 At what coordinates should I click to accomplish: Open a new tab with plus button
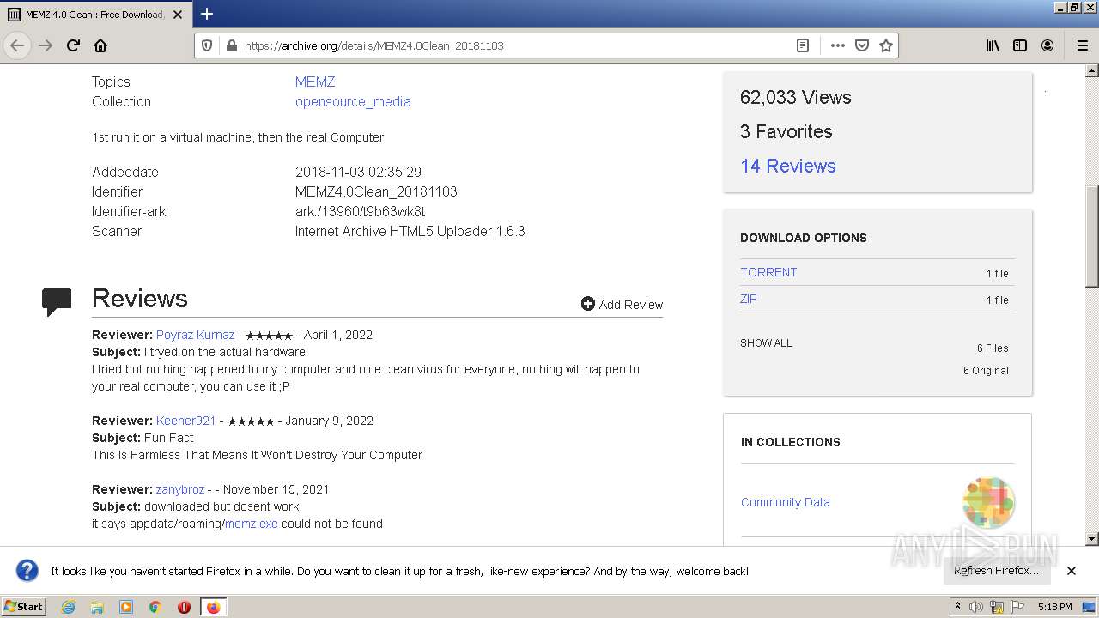(207, 14)
